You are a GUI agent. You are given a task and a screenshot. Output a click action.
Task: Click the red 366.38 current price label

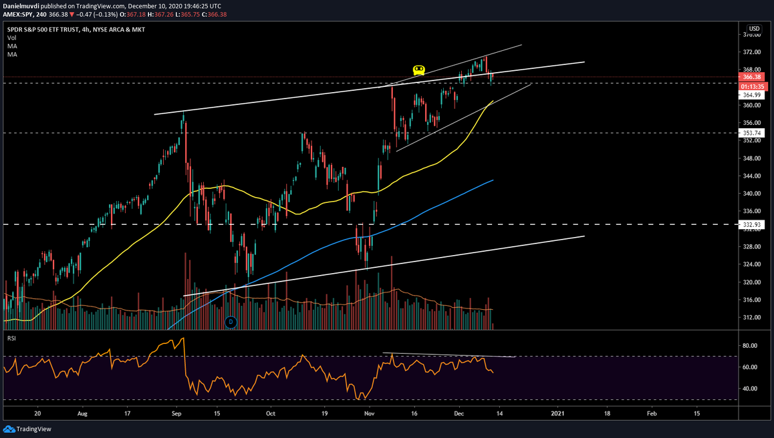tap(753, 76)
